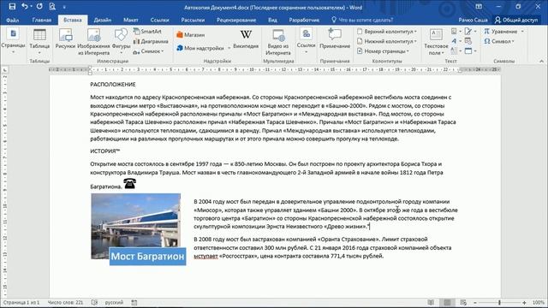Click the Число слов: 221 word count

click(x=65, y=302)
